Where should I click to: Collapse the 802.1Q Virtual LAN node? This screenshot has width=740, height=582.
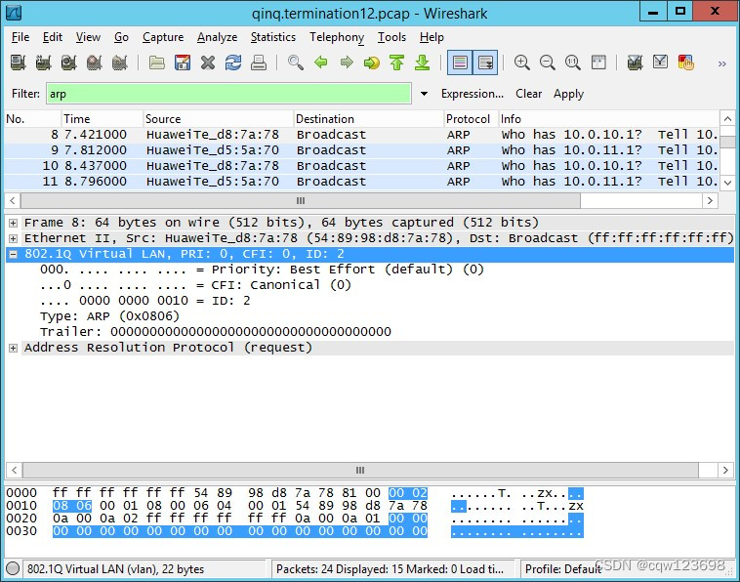point(14,254)
